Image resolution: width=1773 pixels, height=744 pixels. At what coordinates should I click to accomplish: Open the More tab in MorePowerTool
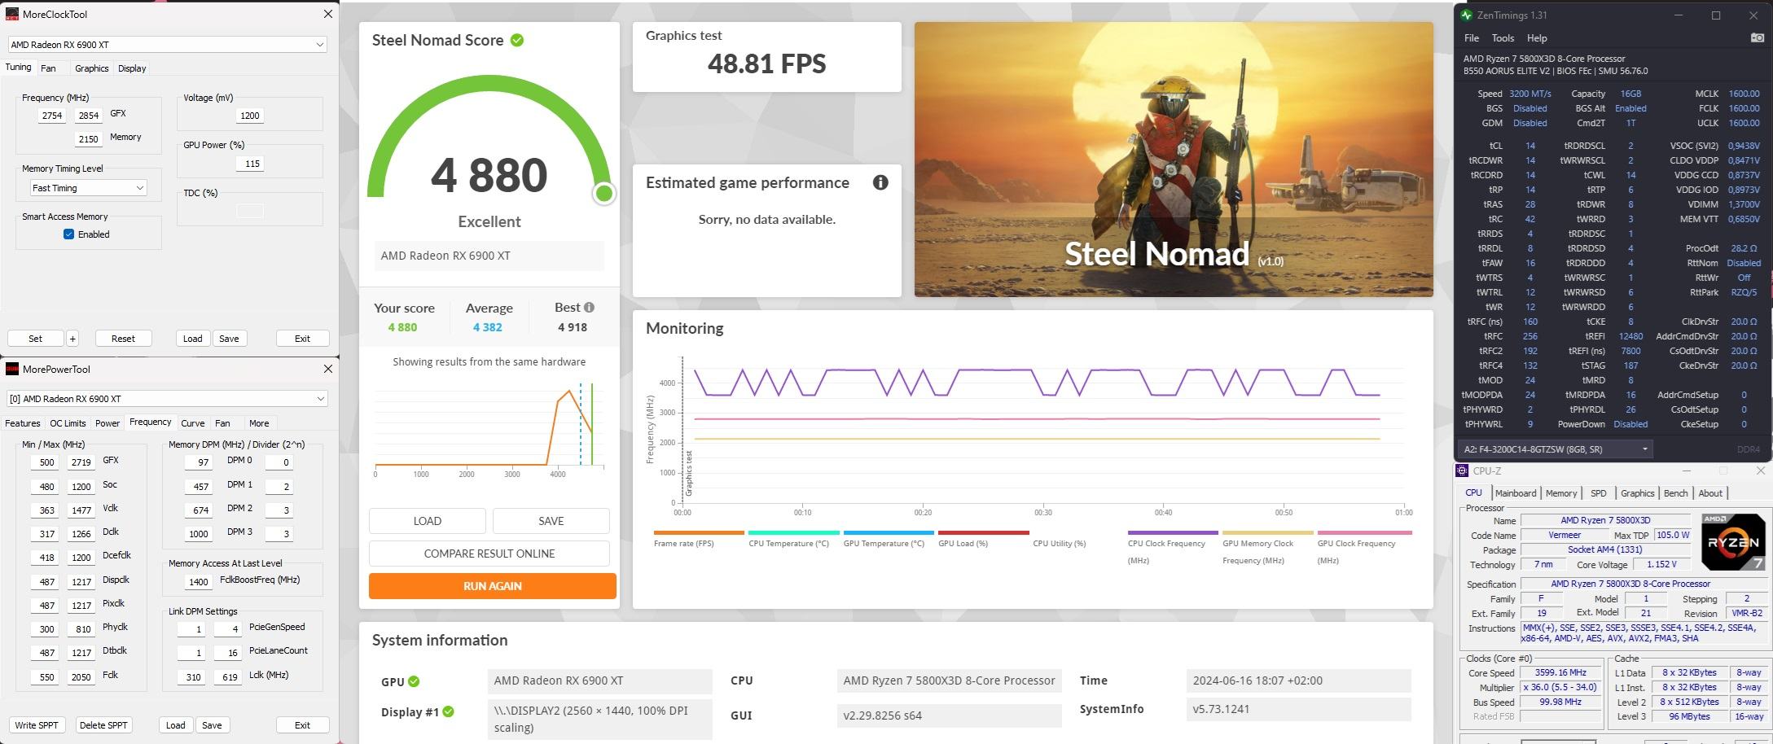pyautogui.click(x=259, y=423)
